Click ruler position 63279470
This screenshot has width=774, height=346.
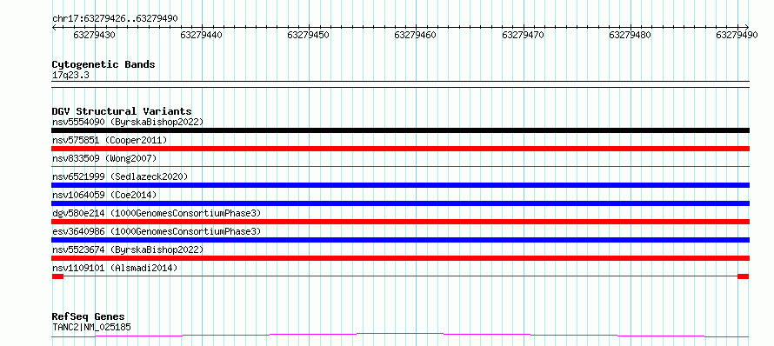(x=523, y=35)
